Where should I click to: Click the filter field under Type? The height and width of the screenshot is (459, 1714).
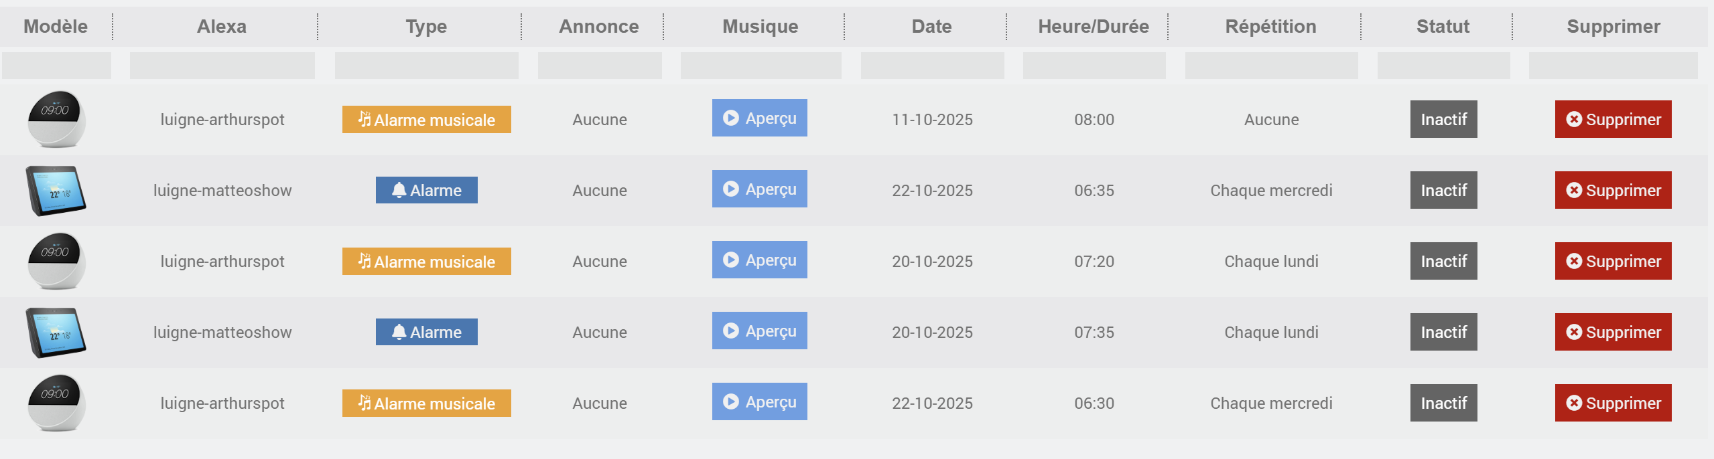click(426, 66)
